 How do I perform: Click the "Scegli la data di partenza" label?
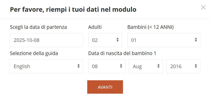click(38, 27)
